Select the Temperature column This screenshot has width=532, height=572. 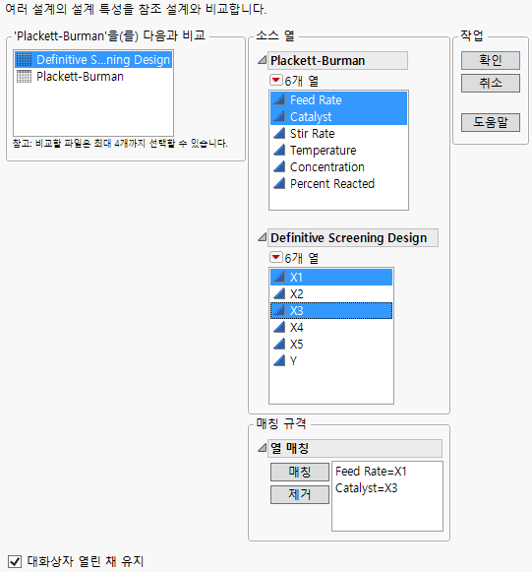(x=338, y=150)
